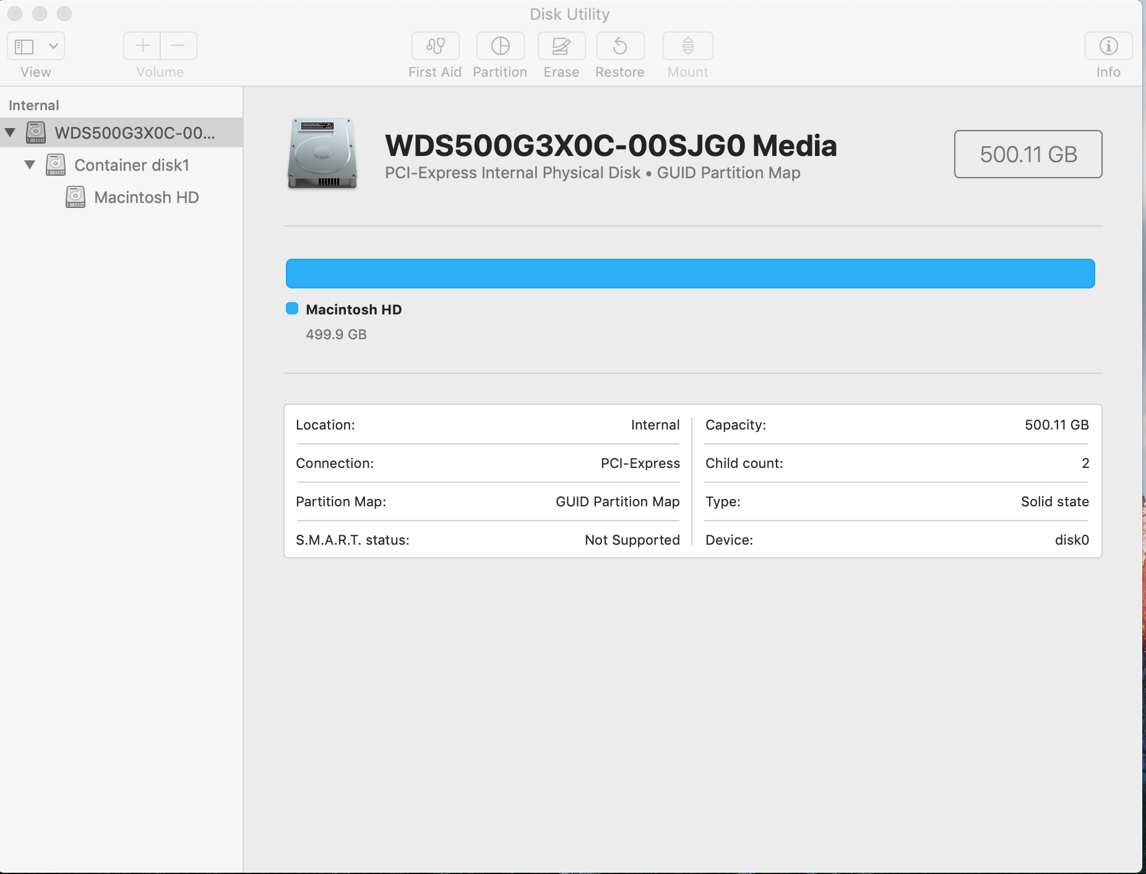Viewport: 1146px width, 874px height.
Task: Click the large hard drive image
Action: click(x=322, y=154)
